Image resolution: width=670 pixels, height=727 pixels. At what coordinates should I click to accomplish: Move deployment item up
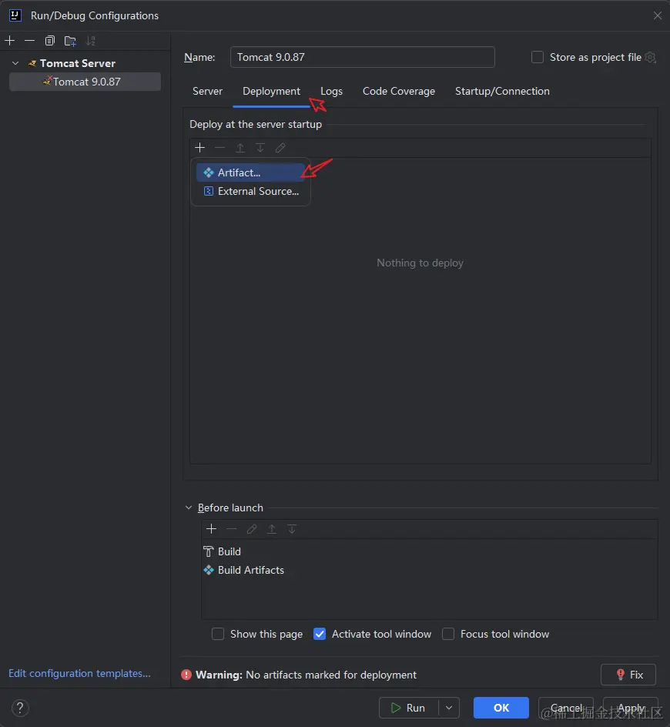point(240,147)
